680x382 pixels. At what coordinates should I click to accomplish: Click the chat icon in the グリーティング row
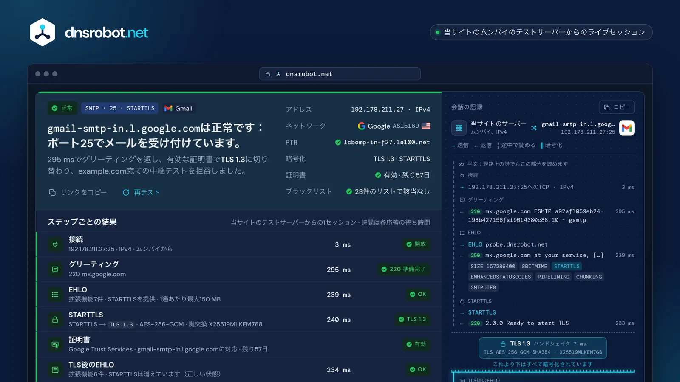[x=55, y=269]
